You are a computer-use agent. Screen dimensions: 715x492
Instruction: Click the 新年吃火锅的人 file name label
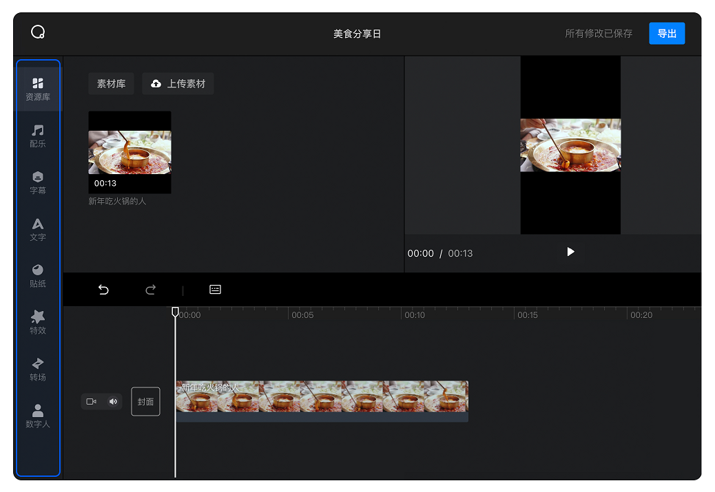pos(117,202)
